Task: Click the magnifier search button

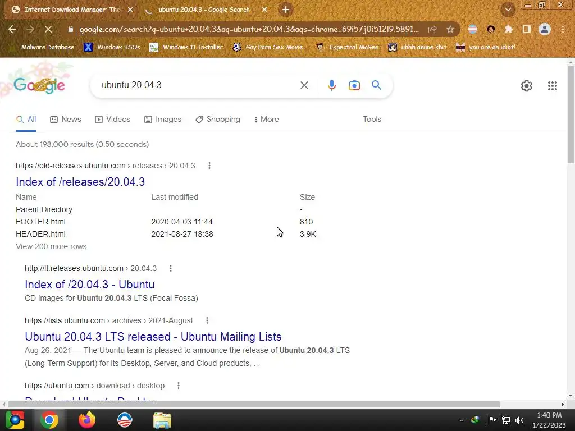Action: (x=376, y=85)
